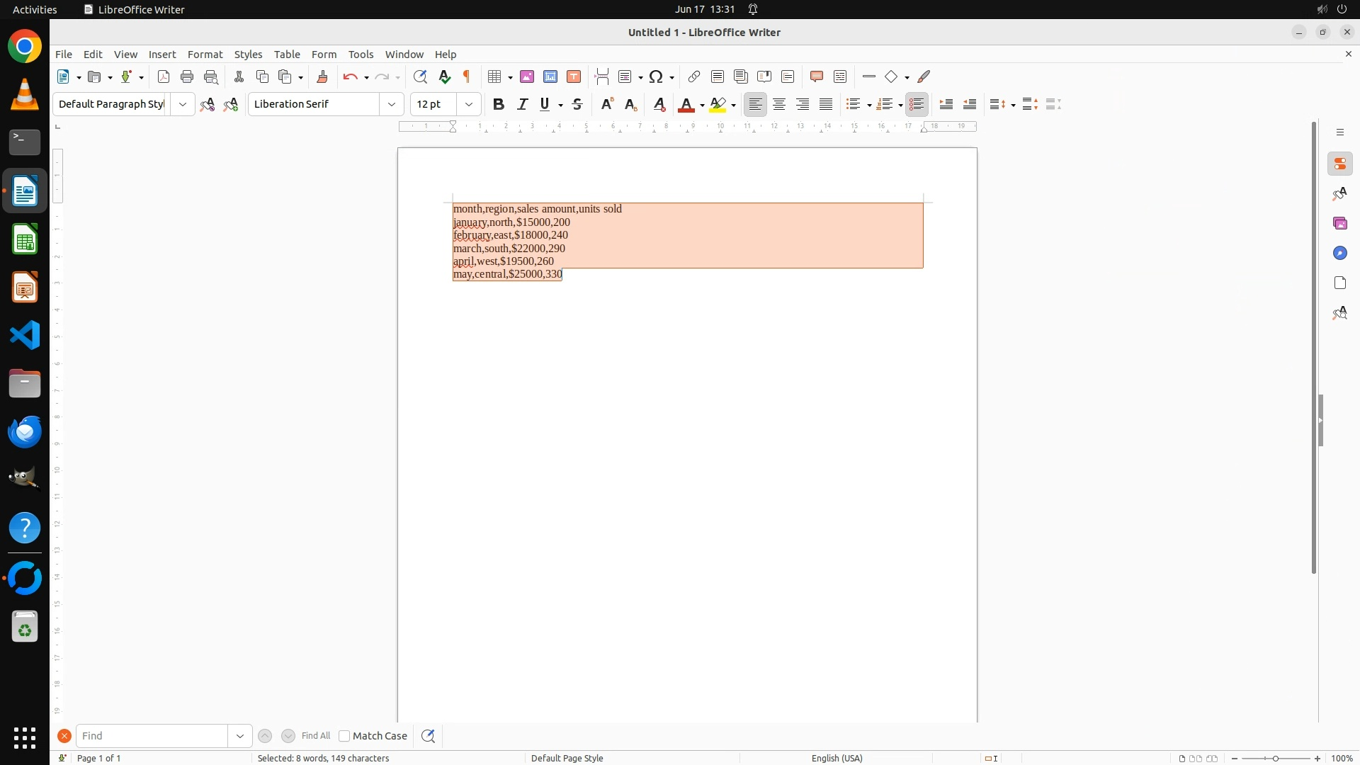Open the Find & Replace tool

pyautogui.click(x=420, y=76)
